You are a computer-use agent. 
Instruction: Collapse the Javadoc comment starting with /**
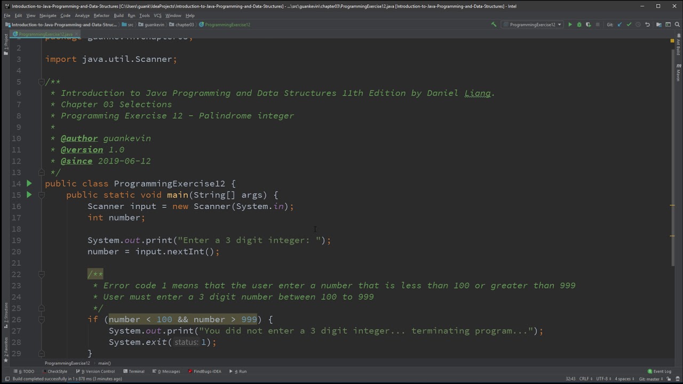(x=41, y=82)
